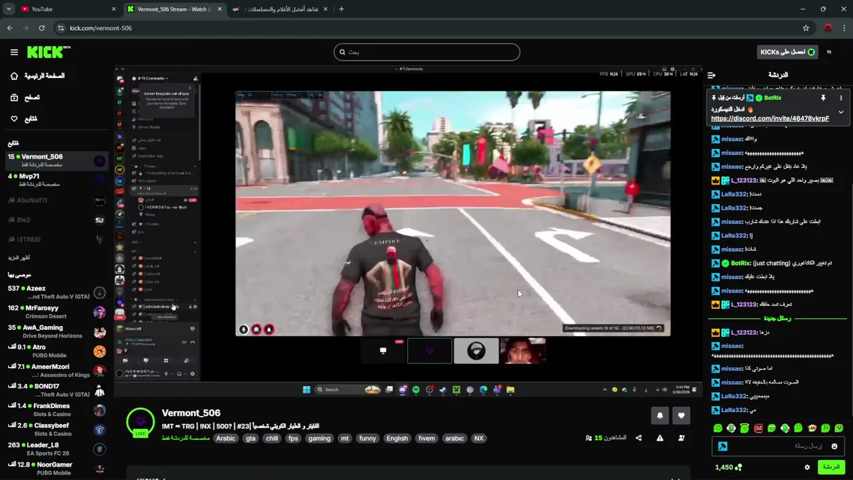Go back in the browser
Screen dimensions: 853x480
coord(10,28)
